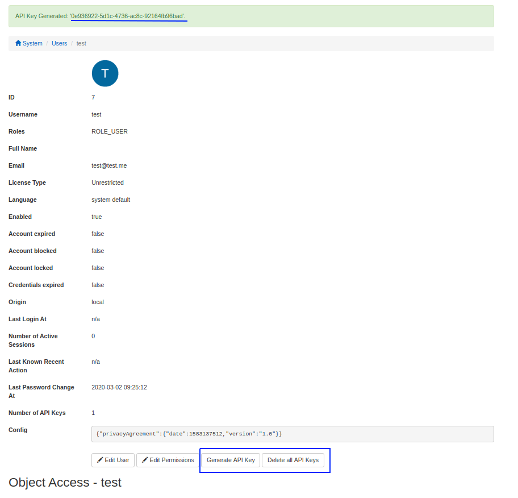Click the generated API key value link

point(128,17)
